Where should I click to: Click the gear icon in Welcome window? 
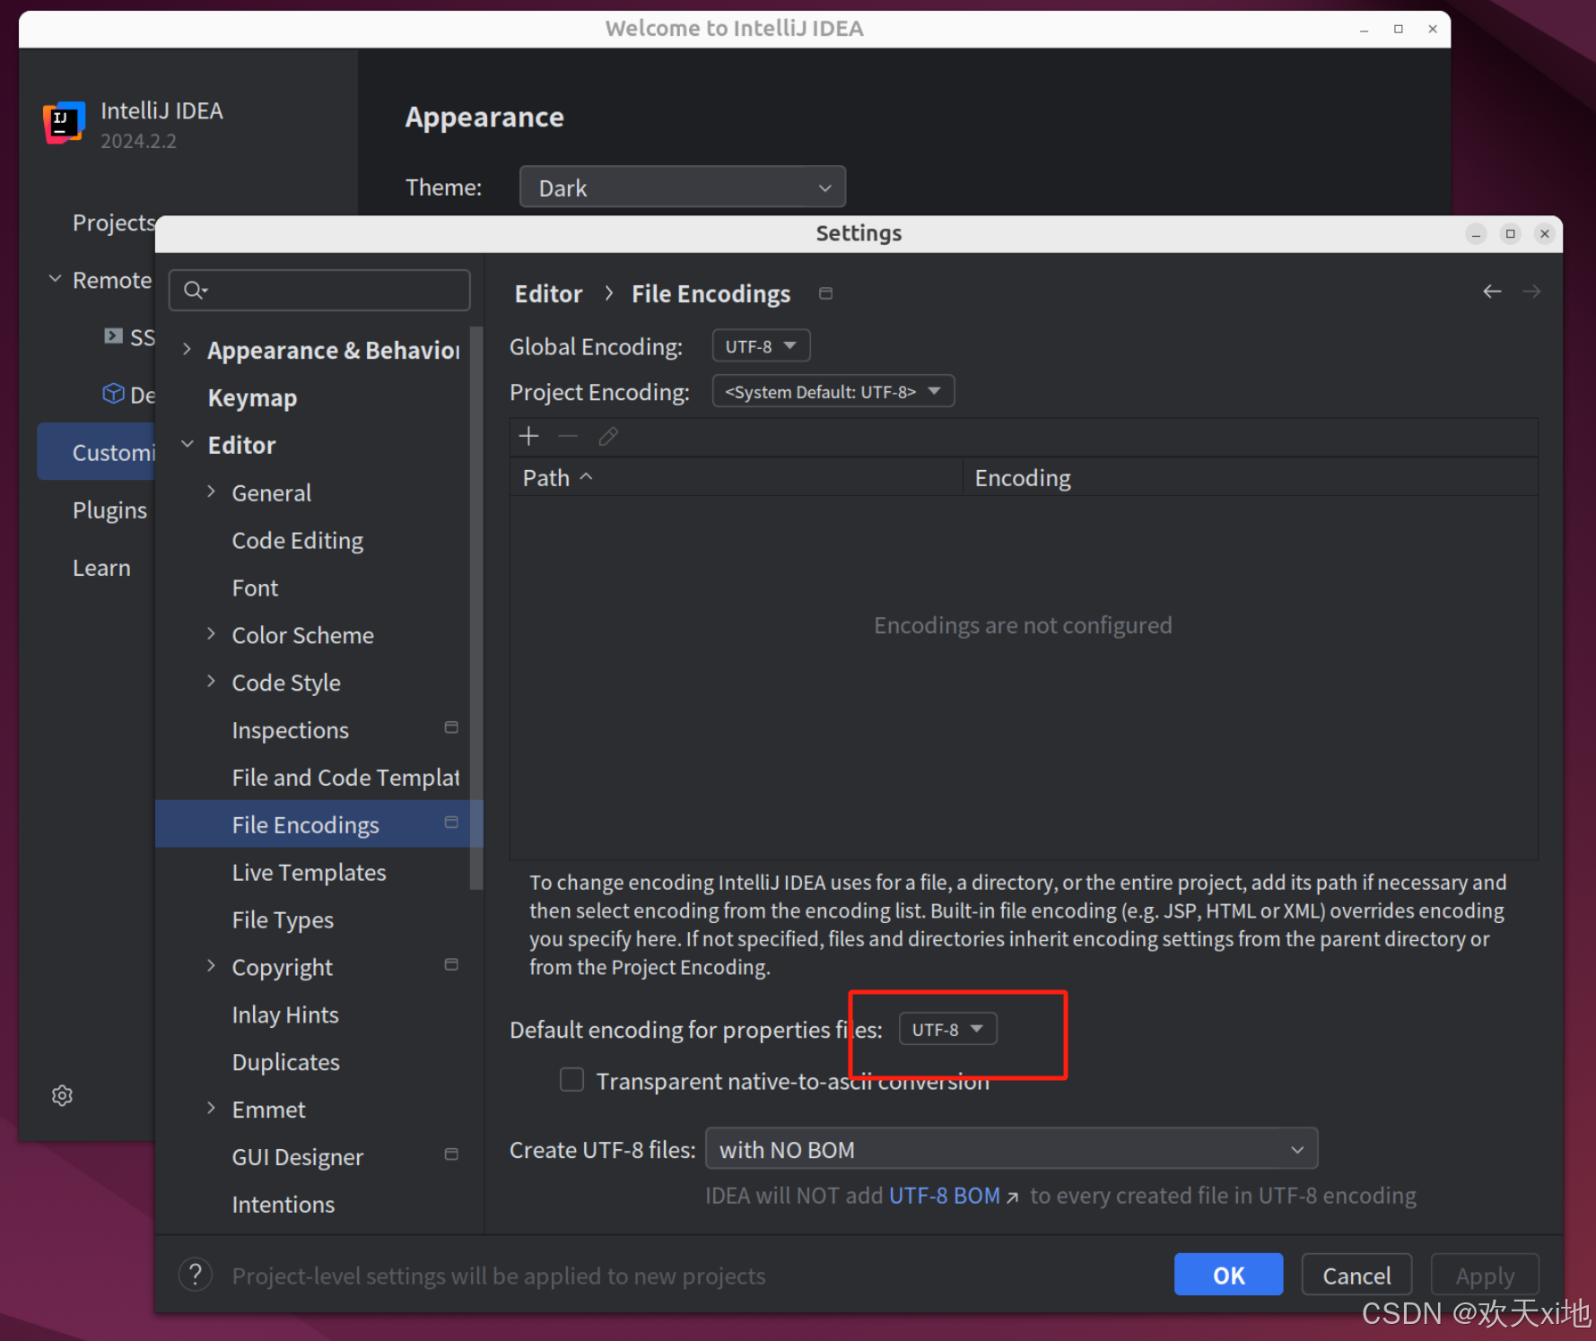point(62,1095)
